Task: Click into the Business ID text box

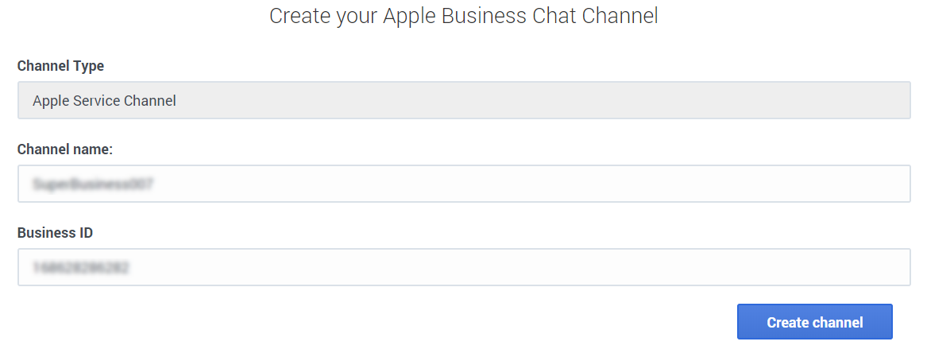Action: click(x=464, y=267)
